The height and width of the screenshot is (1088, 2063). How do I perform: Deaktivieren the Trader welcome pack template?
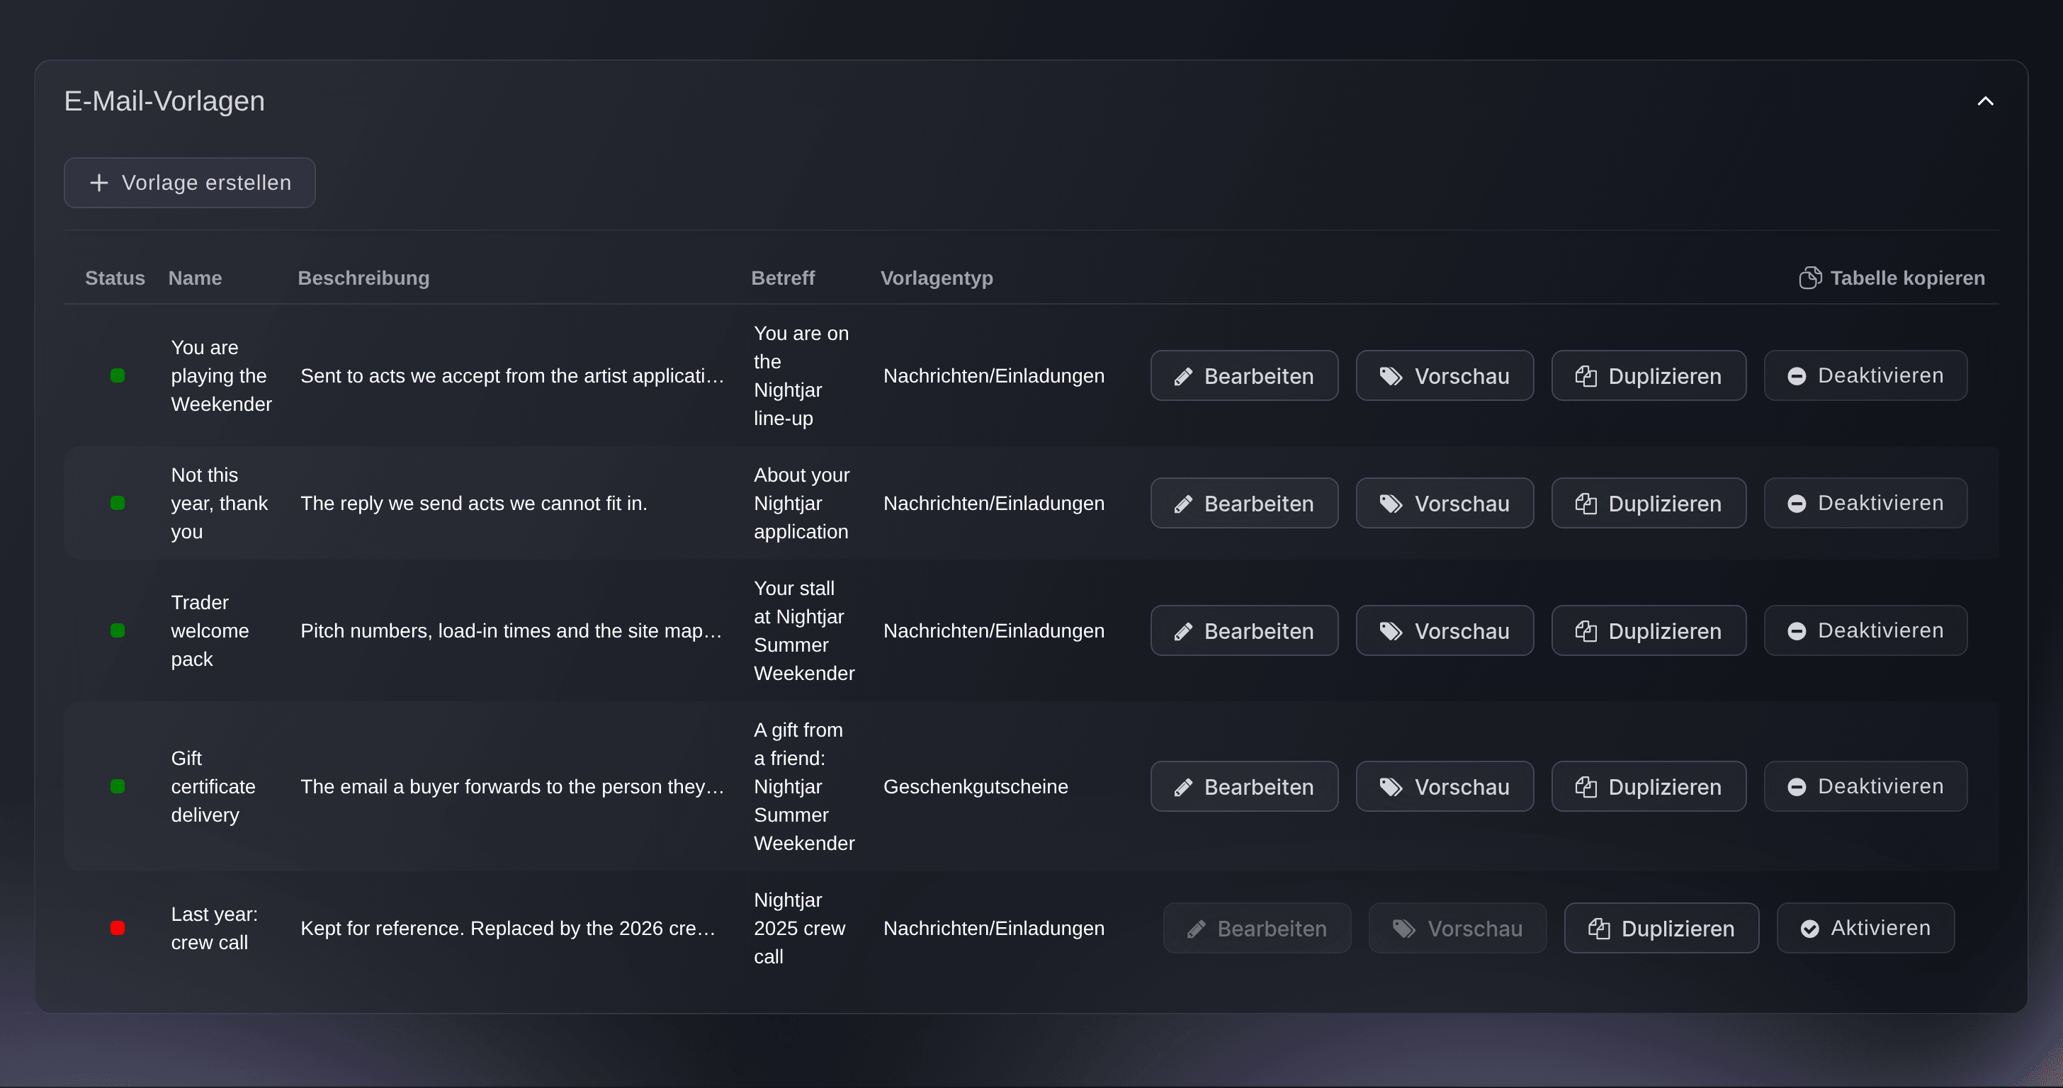tap(1865, 631)
